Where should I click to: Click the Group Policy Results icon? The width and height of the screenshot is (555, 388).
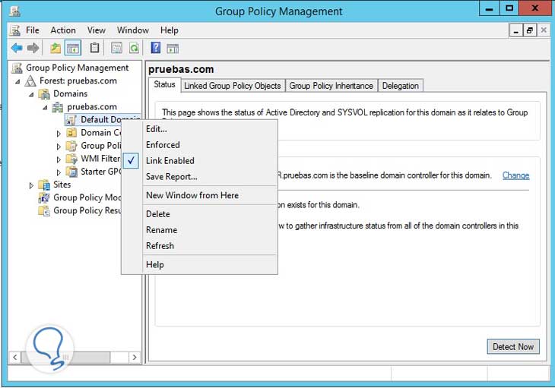(44, 211)
